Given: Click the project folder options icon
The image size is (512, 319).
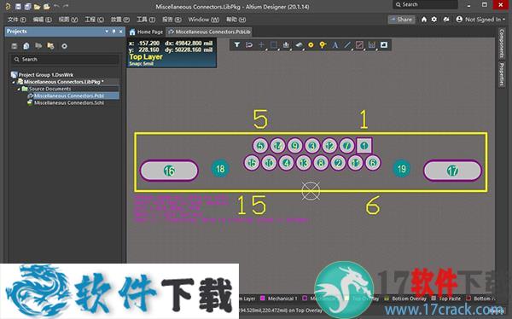Looking at the screenshot, I should point(50,46).
